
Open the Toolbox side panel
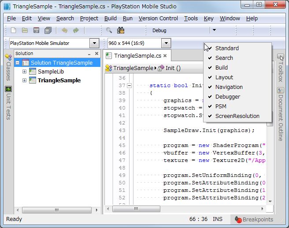click(281, 68)
